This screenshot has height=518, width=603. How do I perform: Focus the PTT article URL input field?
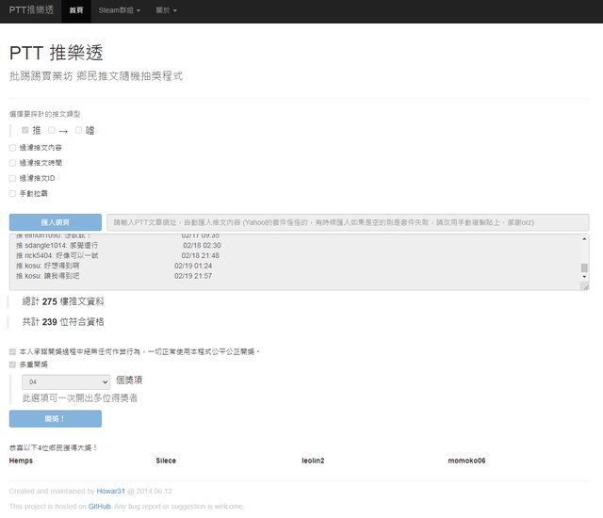347,222
